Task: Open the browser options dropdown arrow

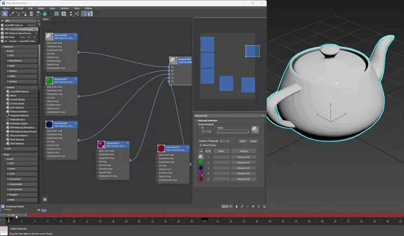Action: point(3,21)
